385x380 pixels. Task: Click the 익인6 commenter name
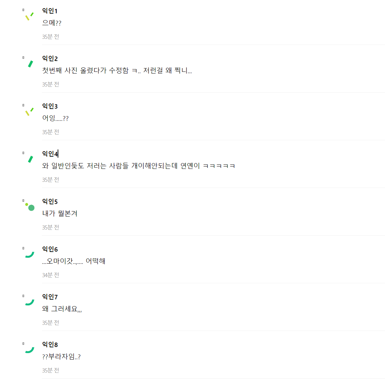tap(50, 249)
